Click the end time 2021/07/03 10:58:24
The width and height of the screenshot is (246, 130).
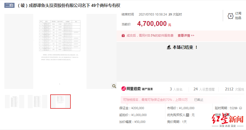(153, 14)
